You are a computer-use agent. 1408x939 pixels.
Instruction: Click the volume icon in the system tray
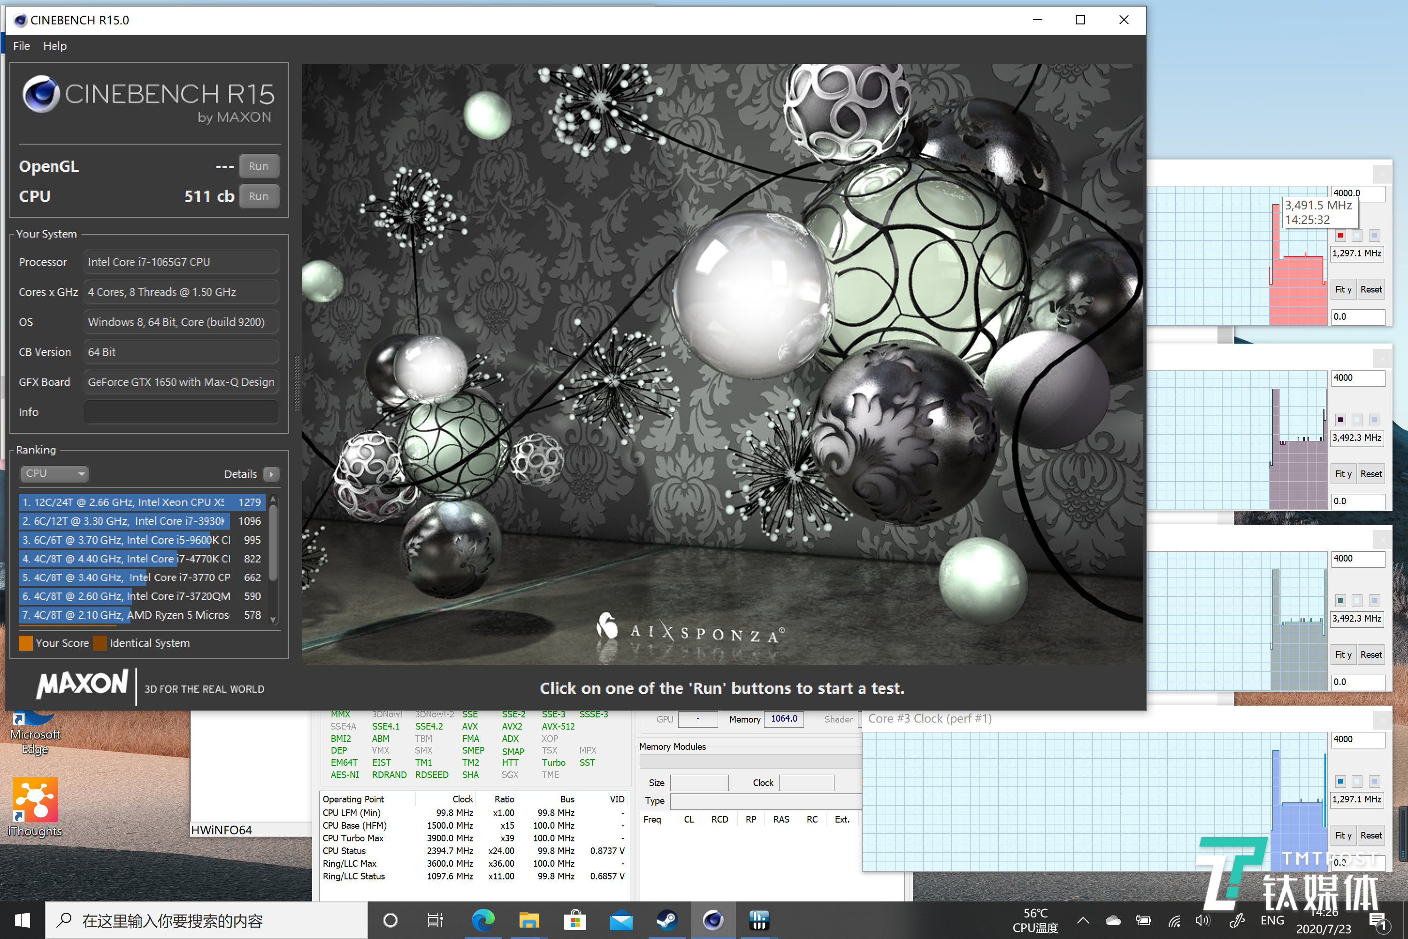click(1203, 920)
